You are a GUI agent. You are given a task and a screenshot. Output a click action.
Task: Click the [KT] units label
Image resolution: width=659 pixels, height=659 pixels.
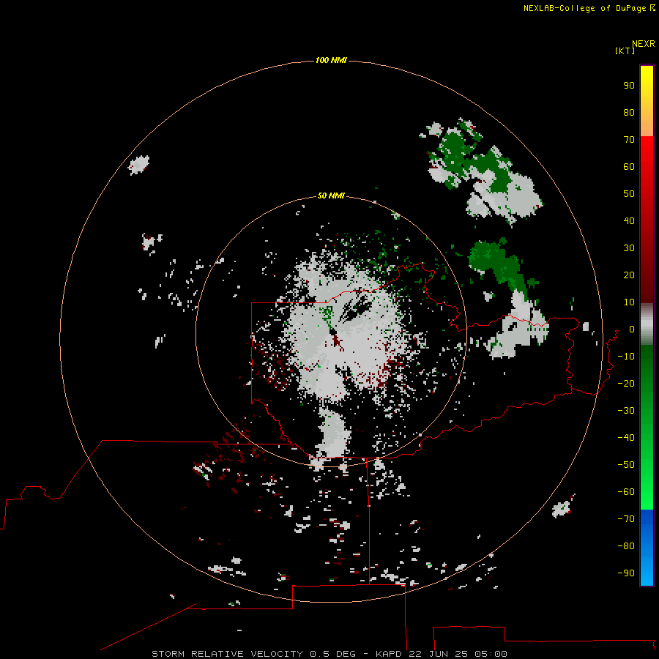[x=625, y=51]
